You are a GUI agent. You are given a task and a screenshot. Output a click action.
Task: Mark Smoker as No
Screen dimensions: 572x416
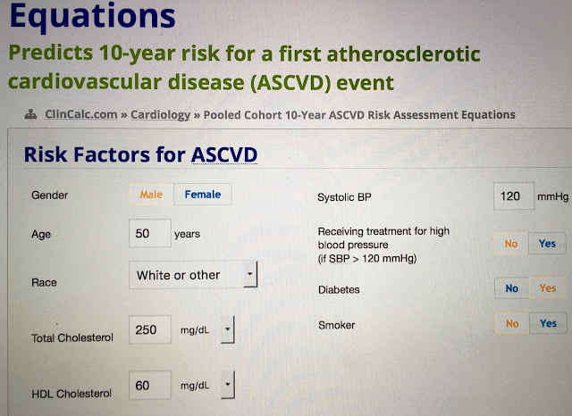click(x=512, y=323)
